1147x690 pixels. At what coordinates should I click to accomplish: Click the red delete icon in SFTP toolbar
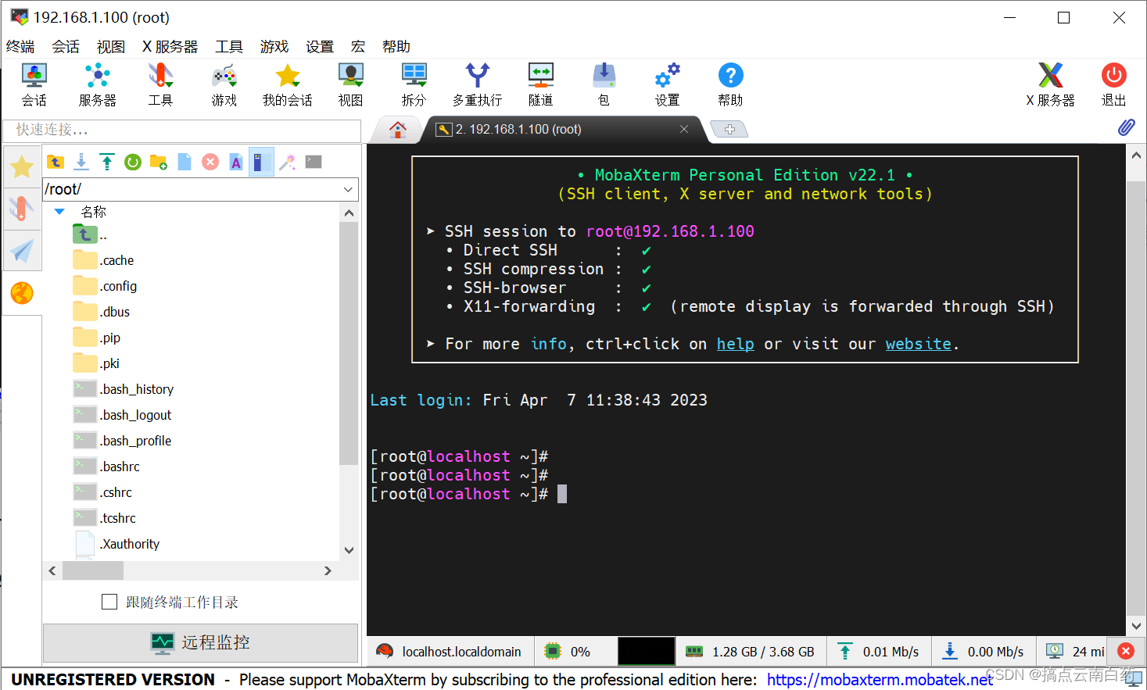210,162
